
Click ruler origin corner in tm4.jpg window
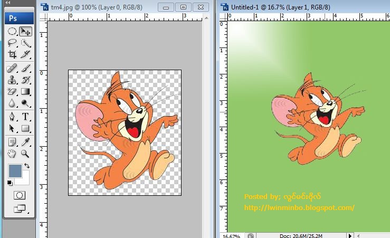[43, 17]
